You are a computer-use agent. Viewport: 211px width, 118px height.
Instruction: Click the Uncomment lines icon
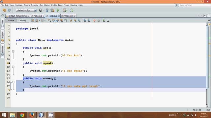click(108, 21)
